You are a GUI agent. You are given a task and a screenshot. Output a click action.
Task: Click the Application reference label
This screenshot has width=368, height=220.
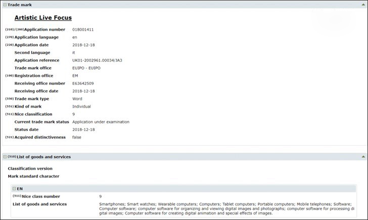point(37,60)
